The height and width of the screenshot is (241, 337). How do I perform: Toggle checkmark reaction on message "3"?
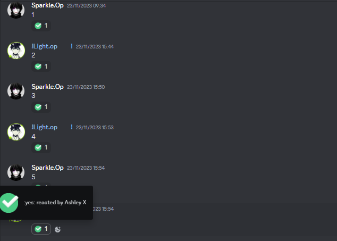41,107
